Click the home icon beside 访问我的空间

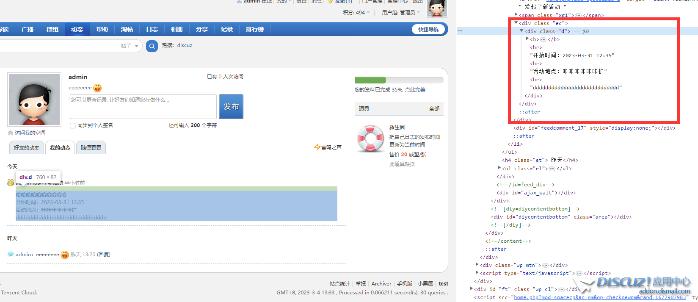(x=11, y=133)
